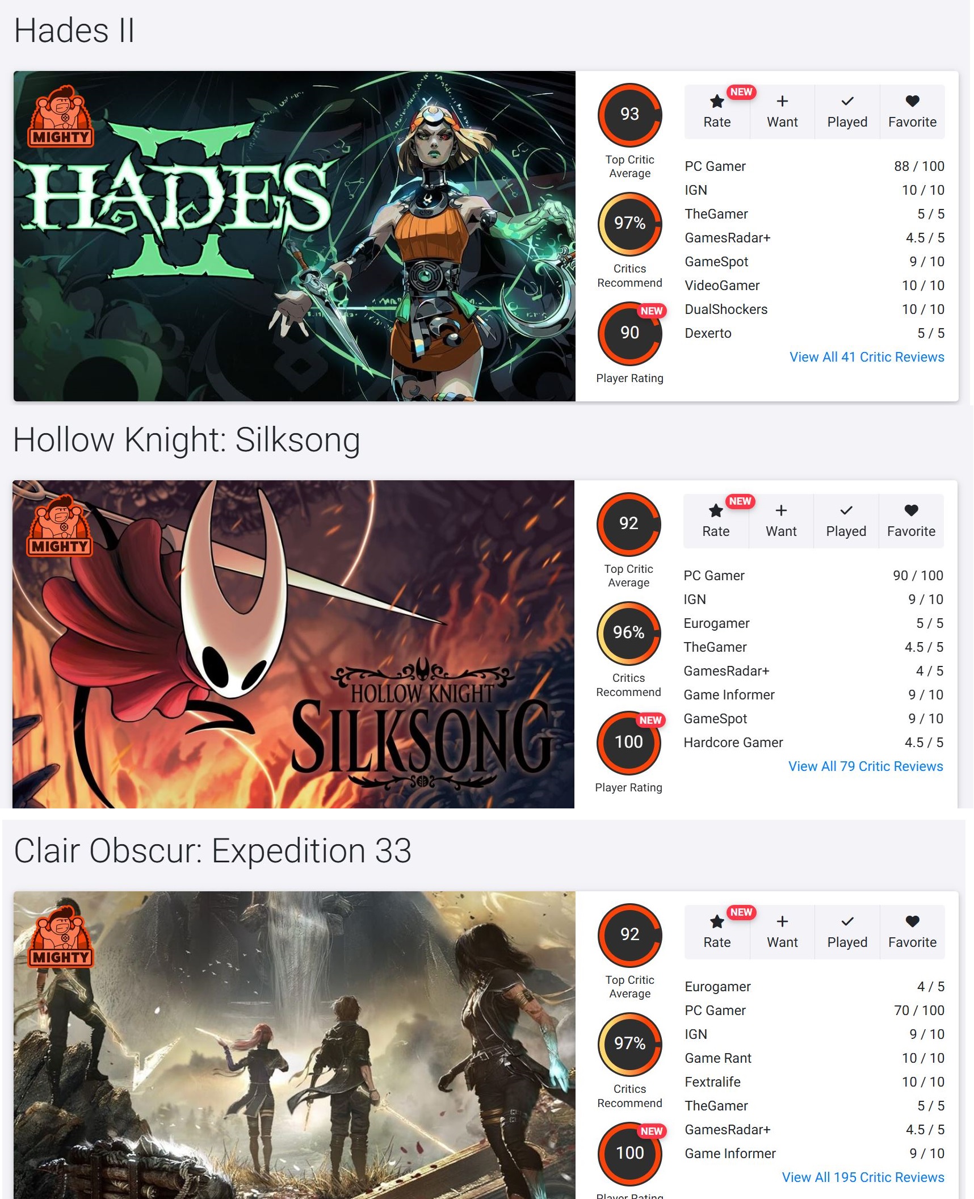Add Hades II to Want list

pos(782,112)
